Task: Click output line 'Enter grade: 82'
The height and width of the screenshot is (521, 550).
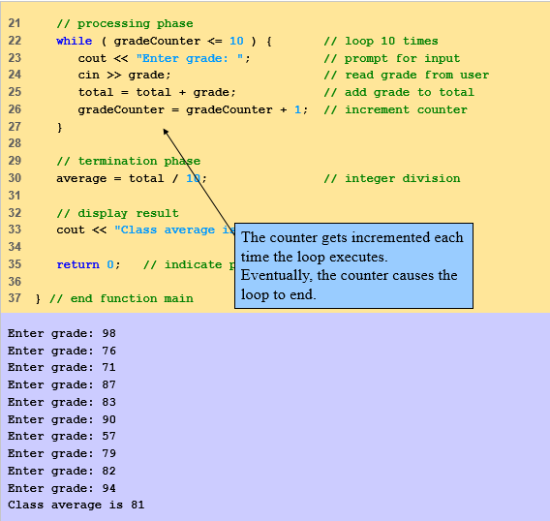Action: coord(62,471)
